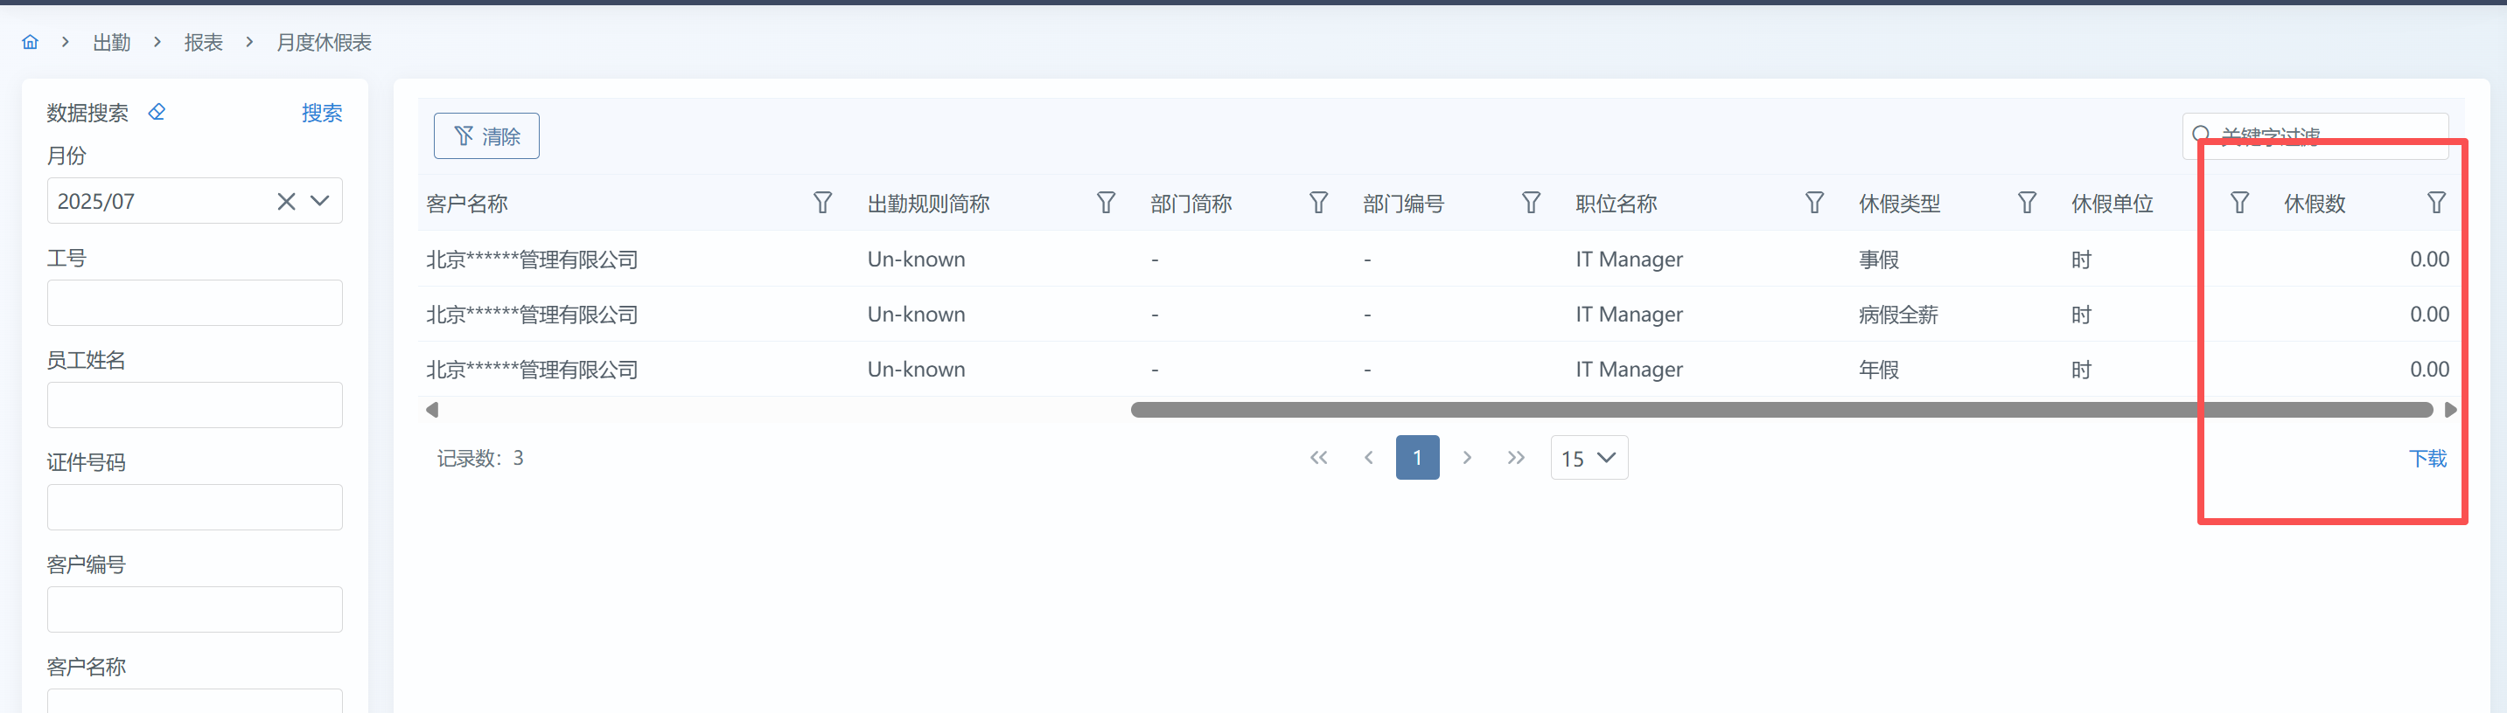Jump to the last page
Image resolution: width=2507 pixels, height=713 pixels.
[x=1515, y=458]
